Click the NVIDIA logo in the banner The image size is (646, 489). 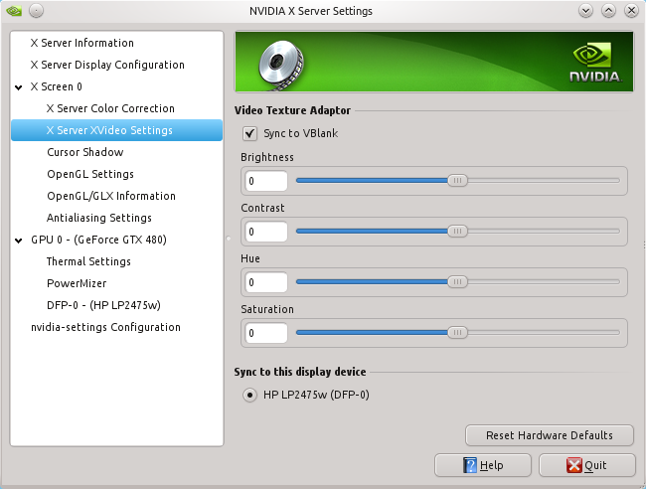tap(595, 63)
